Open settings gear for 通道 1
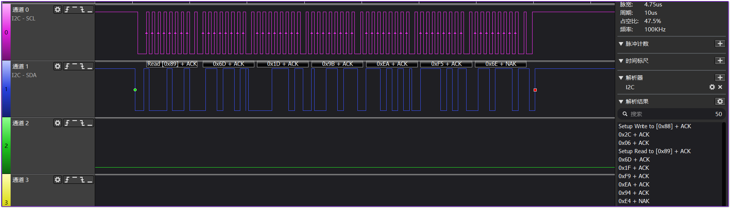This screenshot has width=730, height=208. (57, 66)
